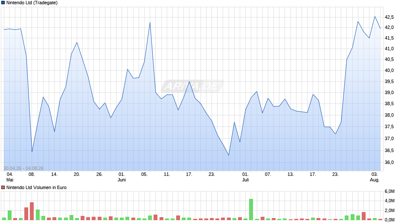Screen dimensions: 401x224
Task: Click the '01. Juli' date label
Action: [x=245, y=177]
